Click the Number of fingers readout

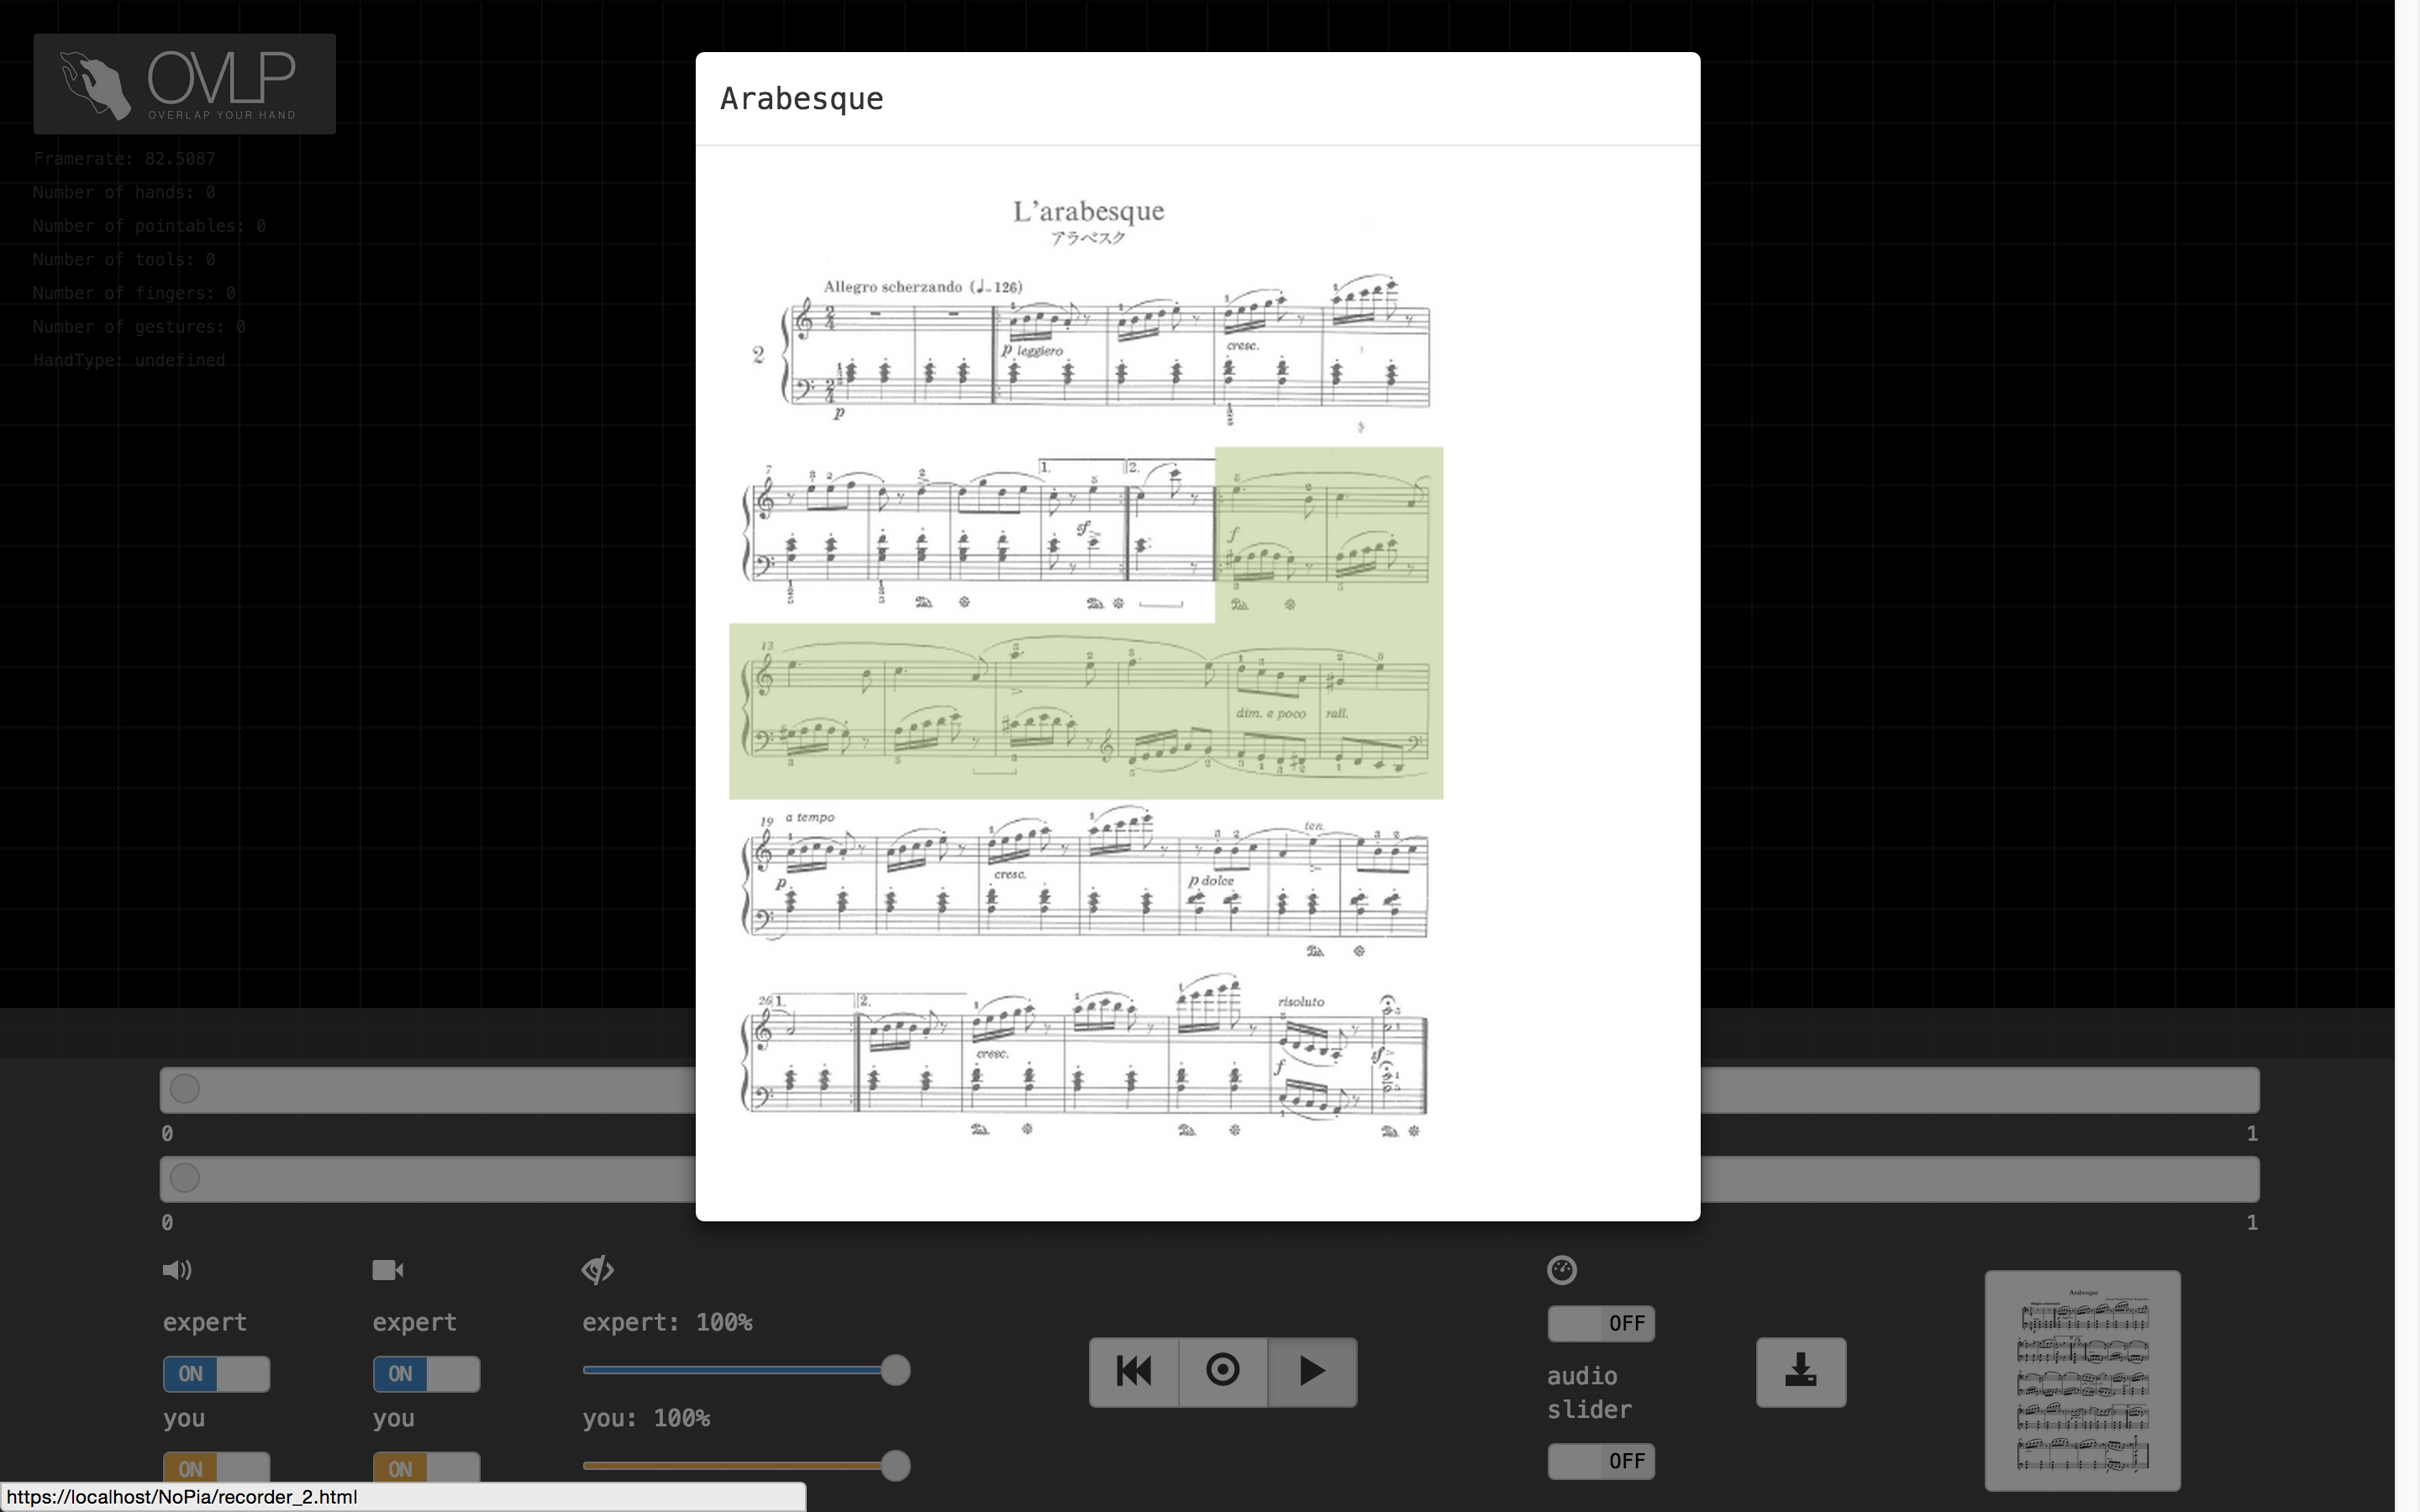coord(134,293)
